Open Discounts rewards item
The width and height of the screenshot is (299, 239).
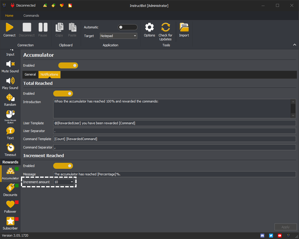(x=10, y=190)
